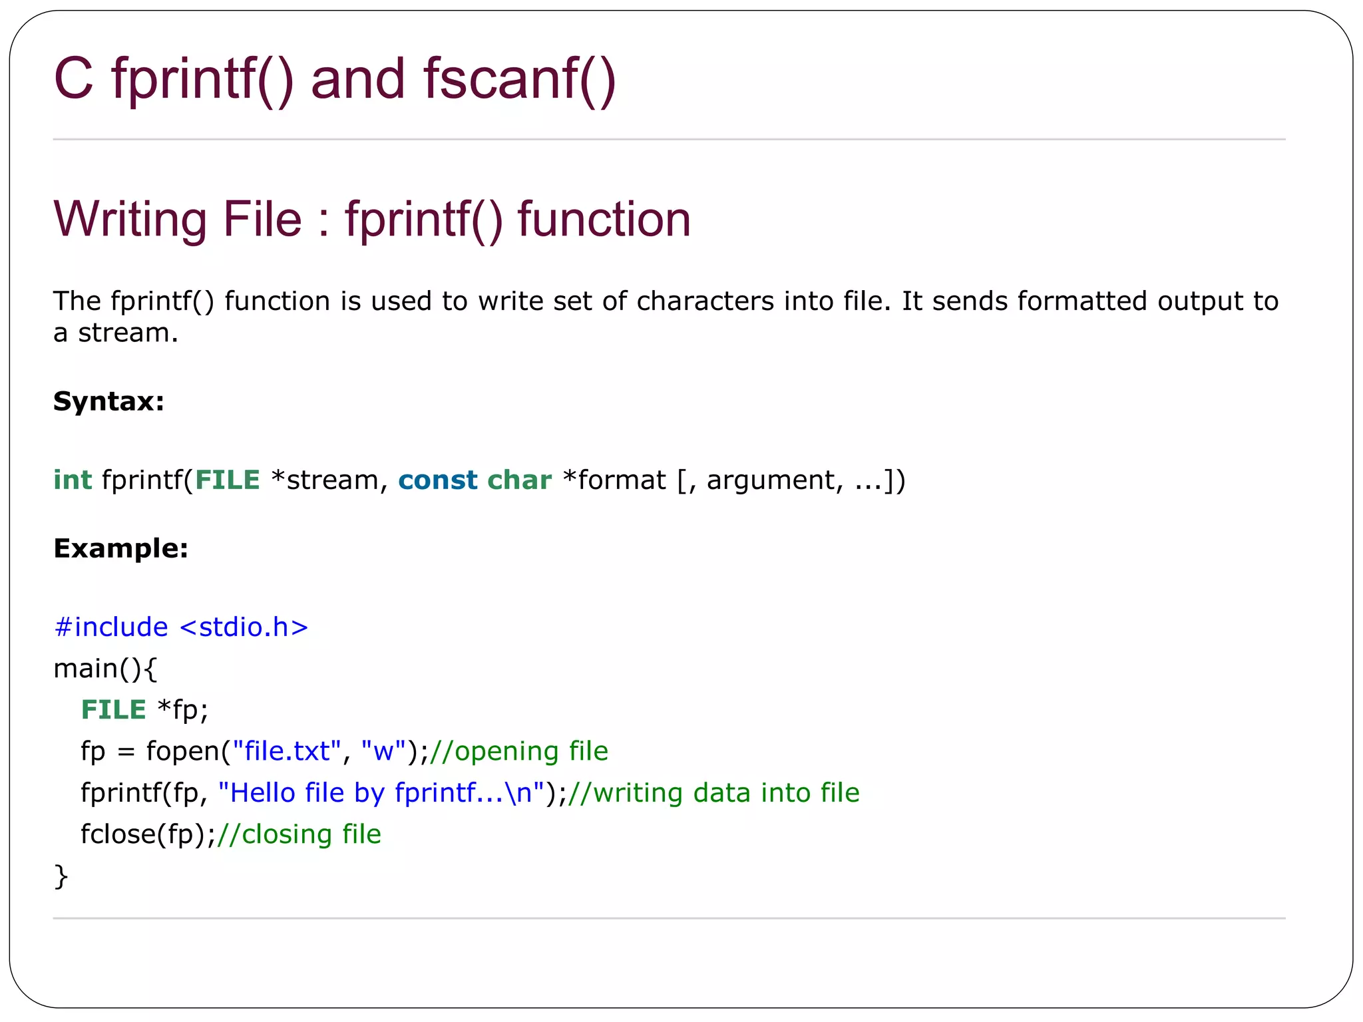Click the 'Writing File : fprintf() function' heading

tap(372, 219)
